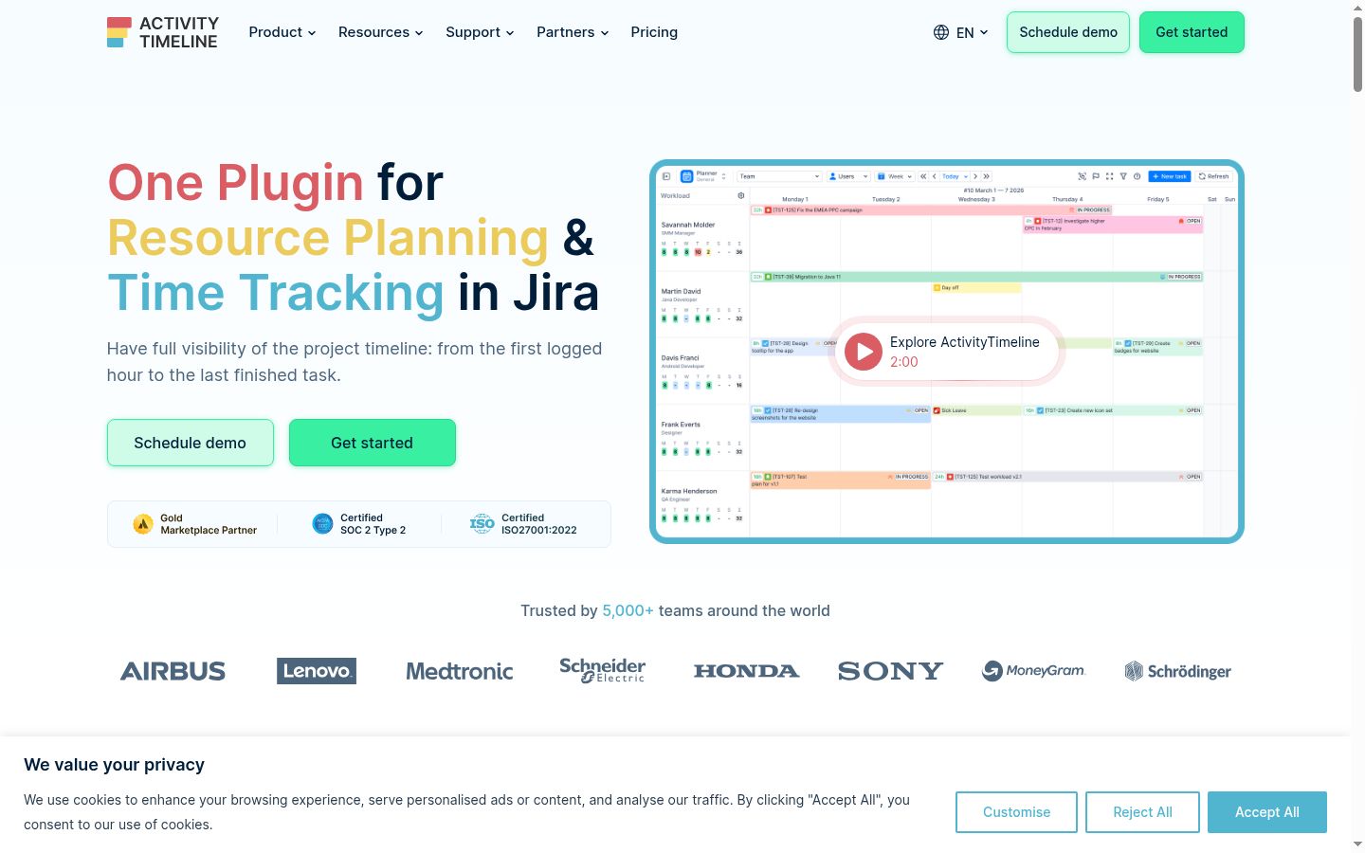Click the globe language icon
This screenshot has width=1365, height=853.
[941, 32]
